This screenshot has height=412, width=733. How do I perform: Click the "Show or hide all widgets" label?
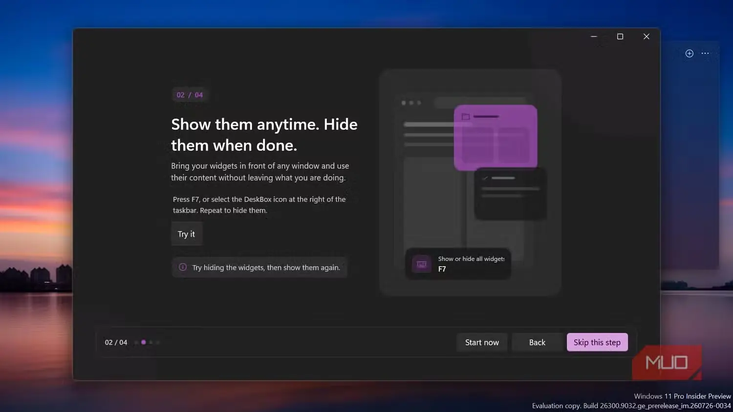tap(471, 259)
